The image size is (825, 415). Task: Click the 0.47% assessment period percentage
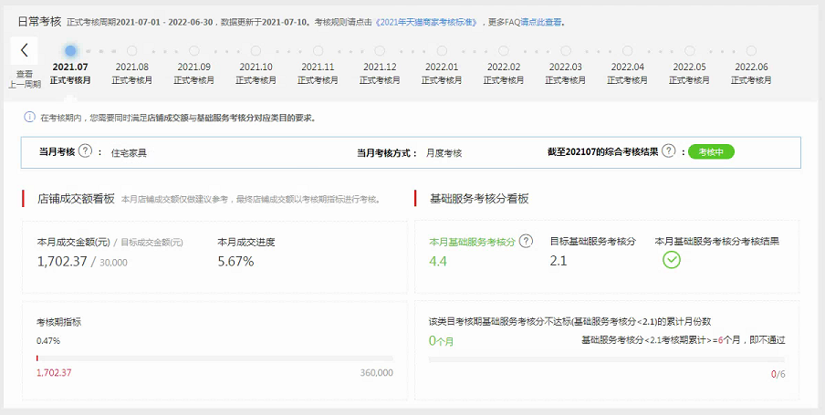click(x=48, y=341)
